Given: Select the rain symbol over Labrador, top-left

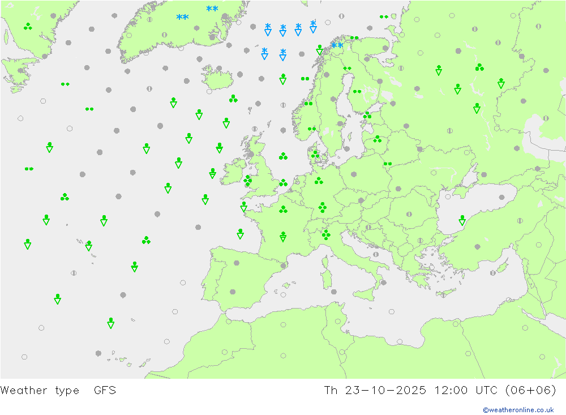Looking at the screenshot, I should click(28, 27).
